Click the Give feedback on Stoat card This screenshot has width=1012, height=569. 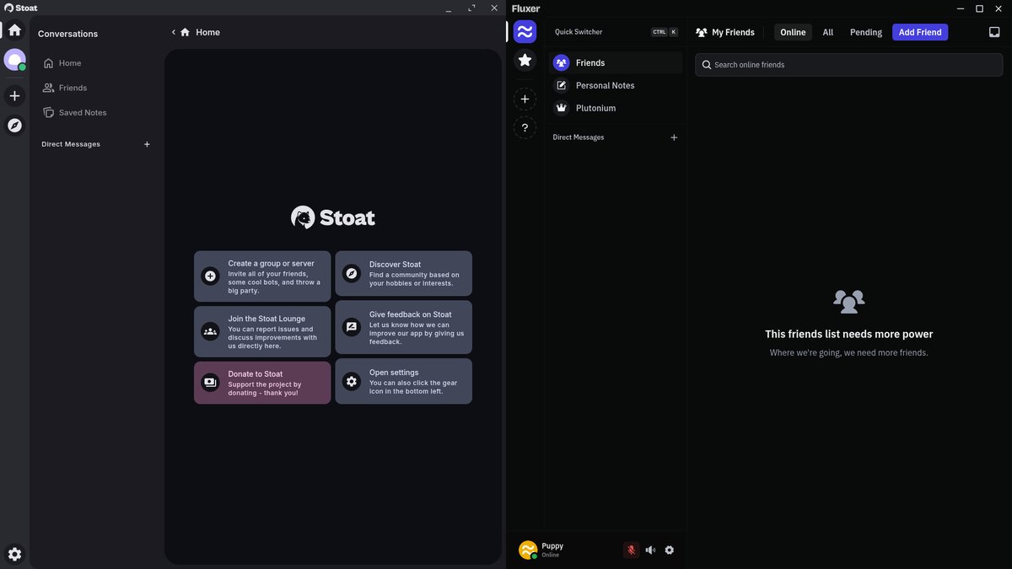tap(403, 327)
